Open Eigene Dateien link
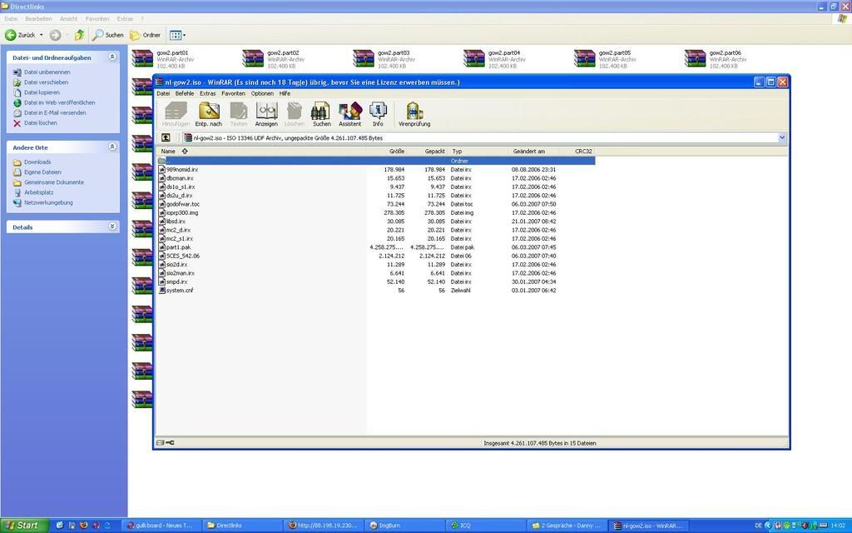Image resolution: width=852 pixels, height=533 pixels. (x=42, y=172)
